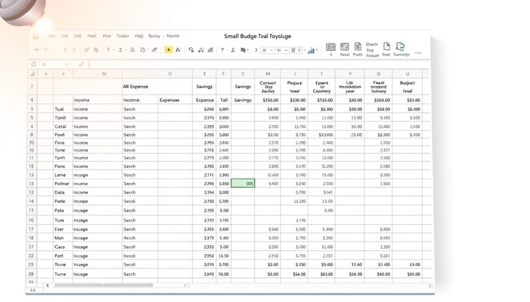Click the bar chart icon in the toolbar
The width and height of the screenshot is (530, 302).
point(209,50)
